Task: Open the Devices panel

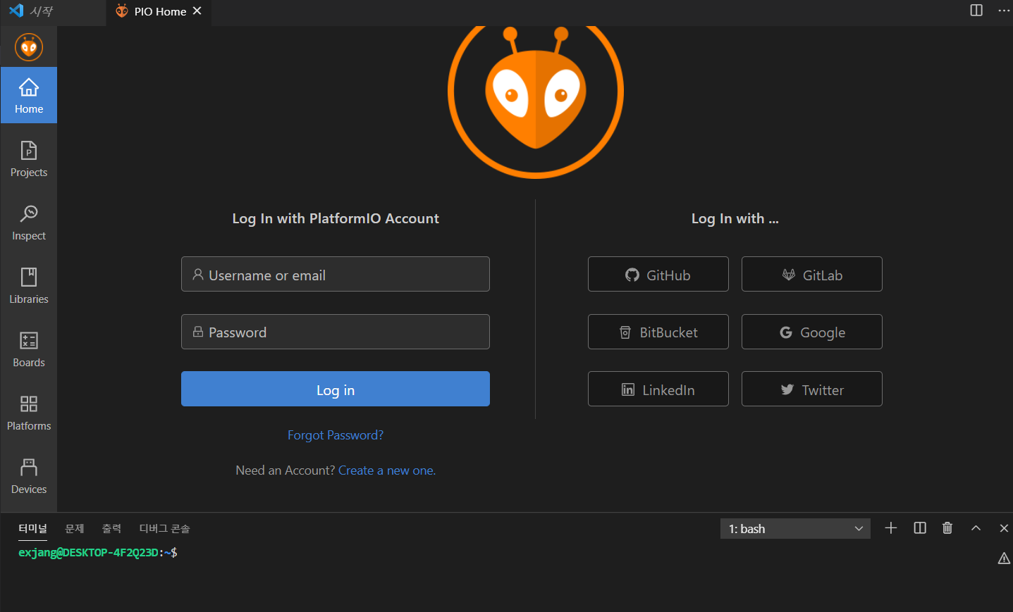Action: click(28, 475)
